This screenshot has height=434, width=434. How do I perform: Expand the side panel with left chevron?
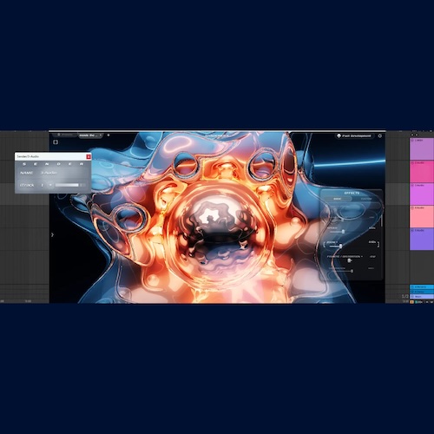pos(52,234)
